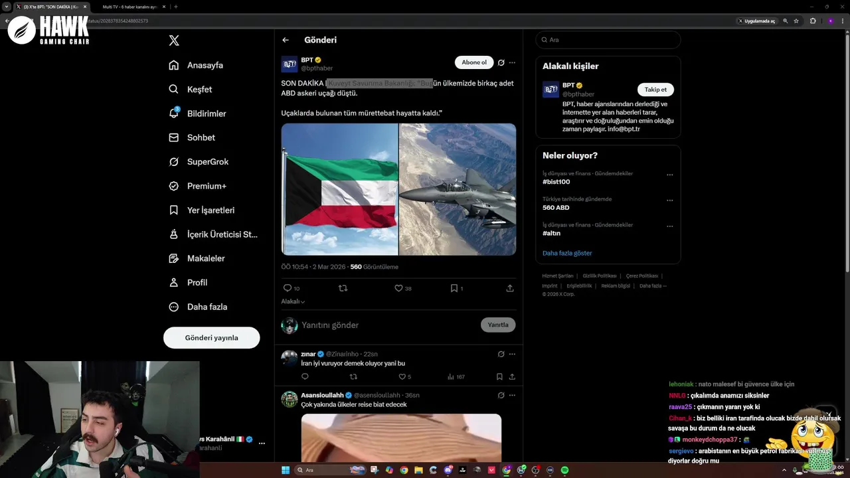
Task: Open Hizmet Şartları footer link
Action: coord(557,276)
